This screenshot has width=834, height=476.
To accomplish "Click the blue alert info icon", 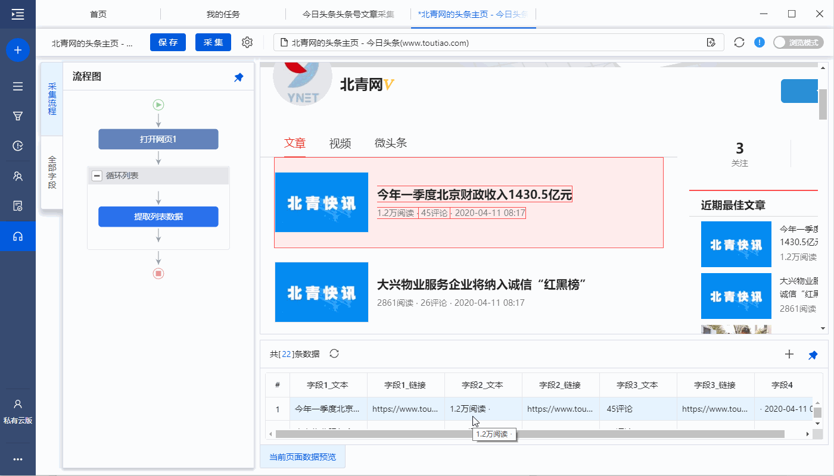I will (x=760, y=42).
